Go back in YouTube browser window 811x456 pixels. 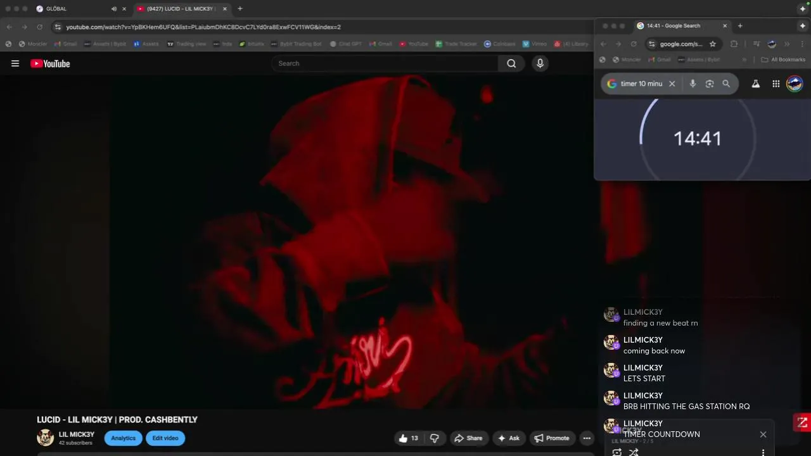(x=10, y=27)
